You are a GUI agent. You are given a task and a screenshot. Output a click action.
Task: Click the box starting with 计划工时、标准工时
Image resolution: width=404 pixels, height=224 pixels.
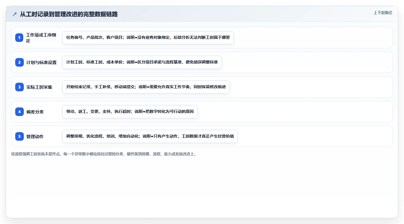click(142, 62)
